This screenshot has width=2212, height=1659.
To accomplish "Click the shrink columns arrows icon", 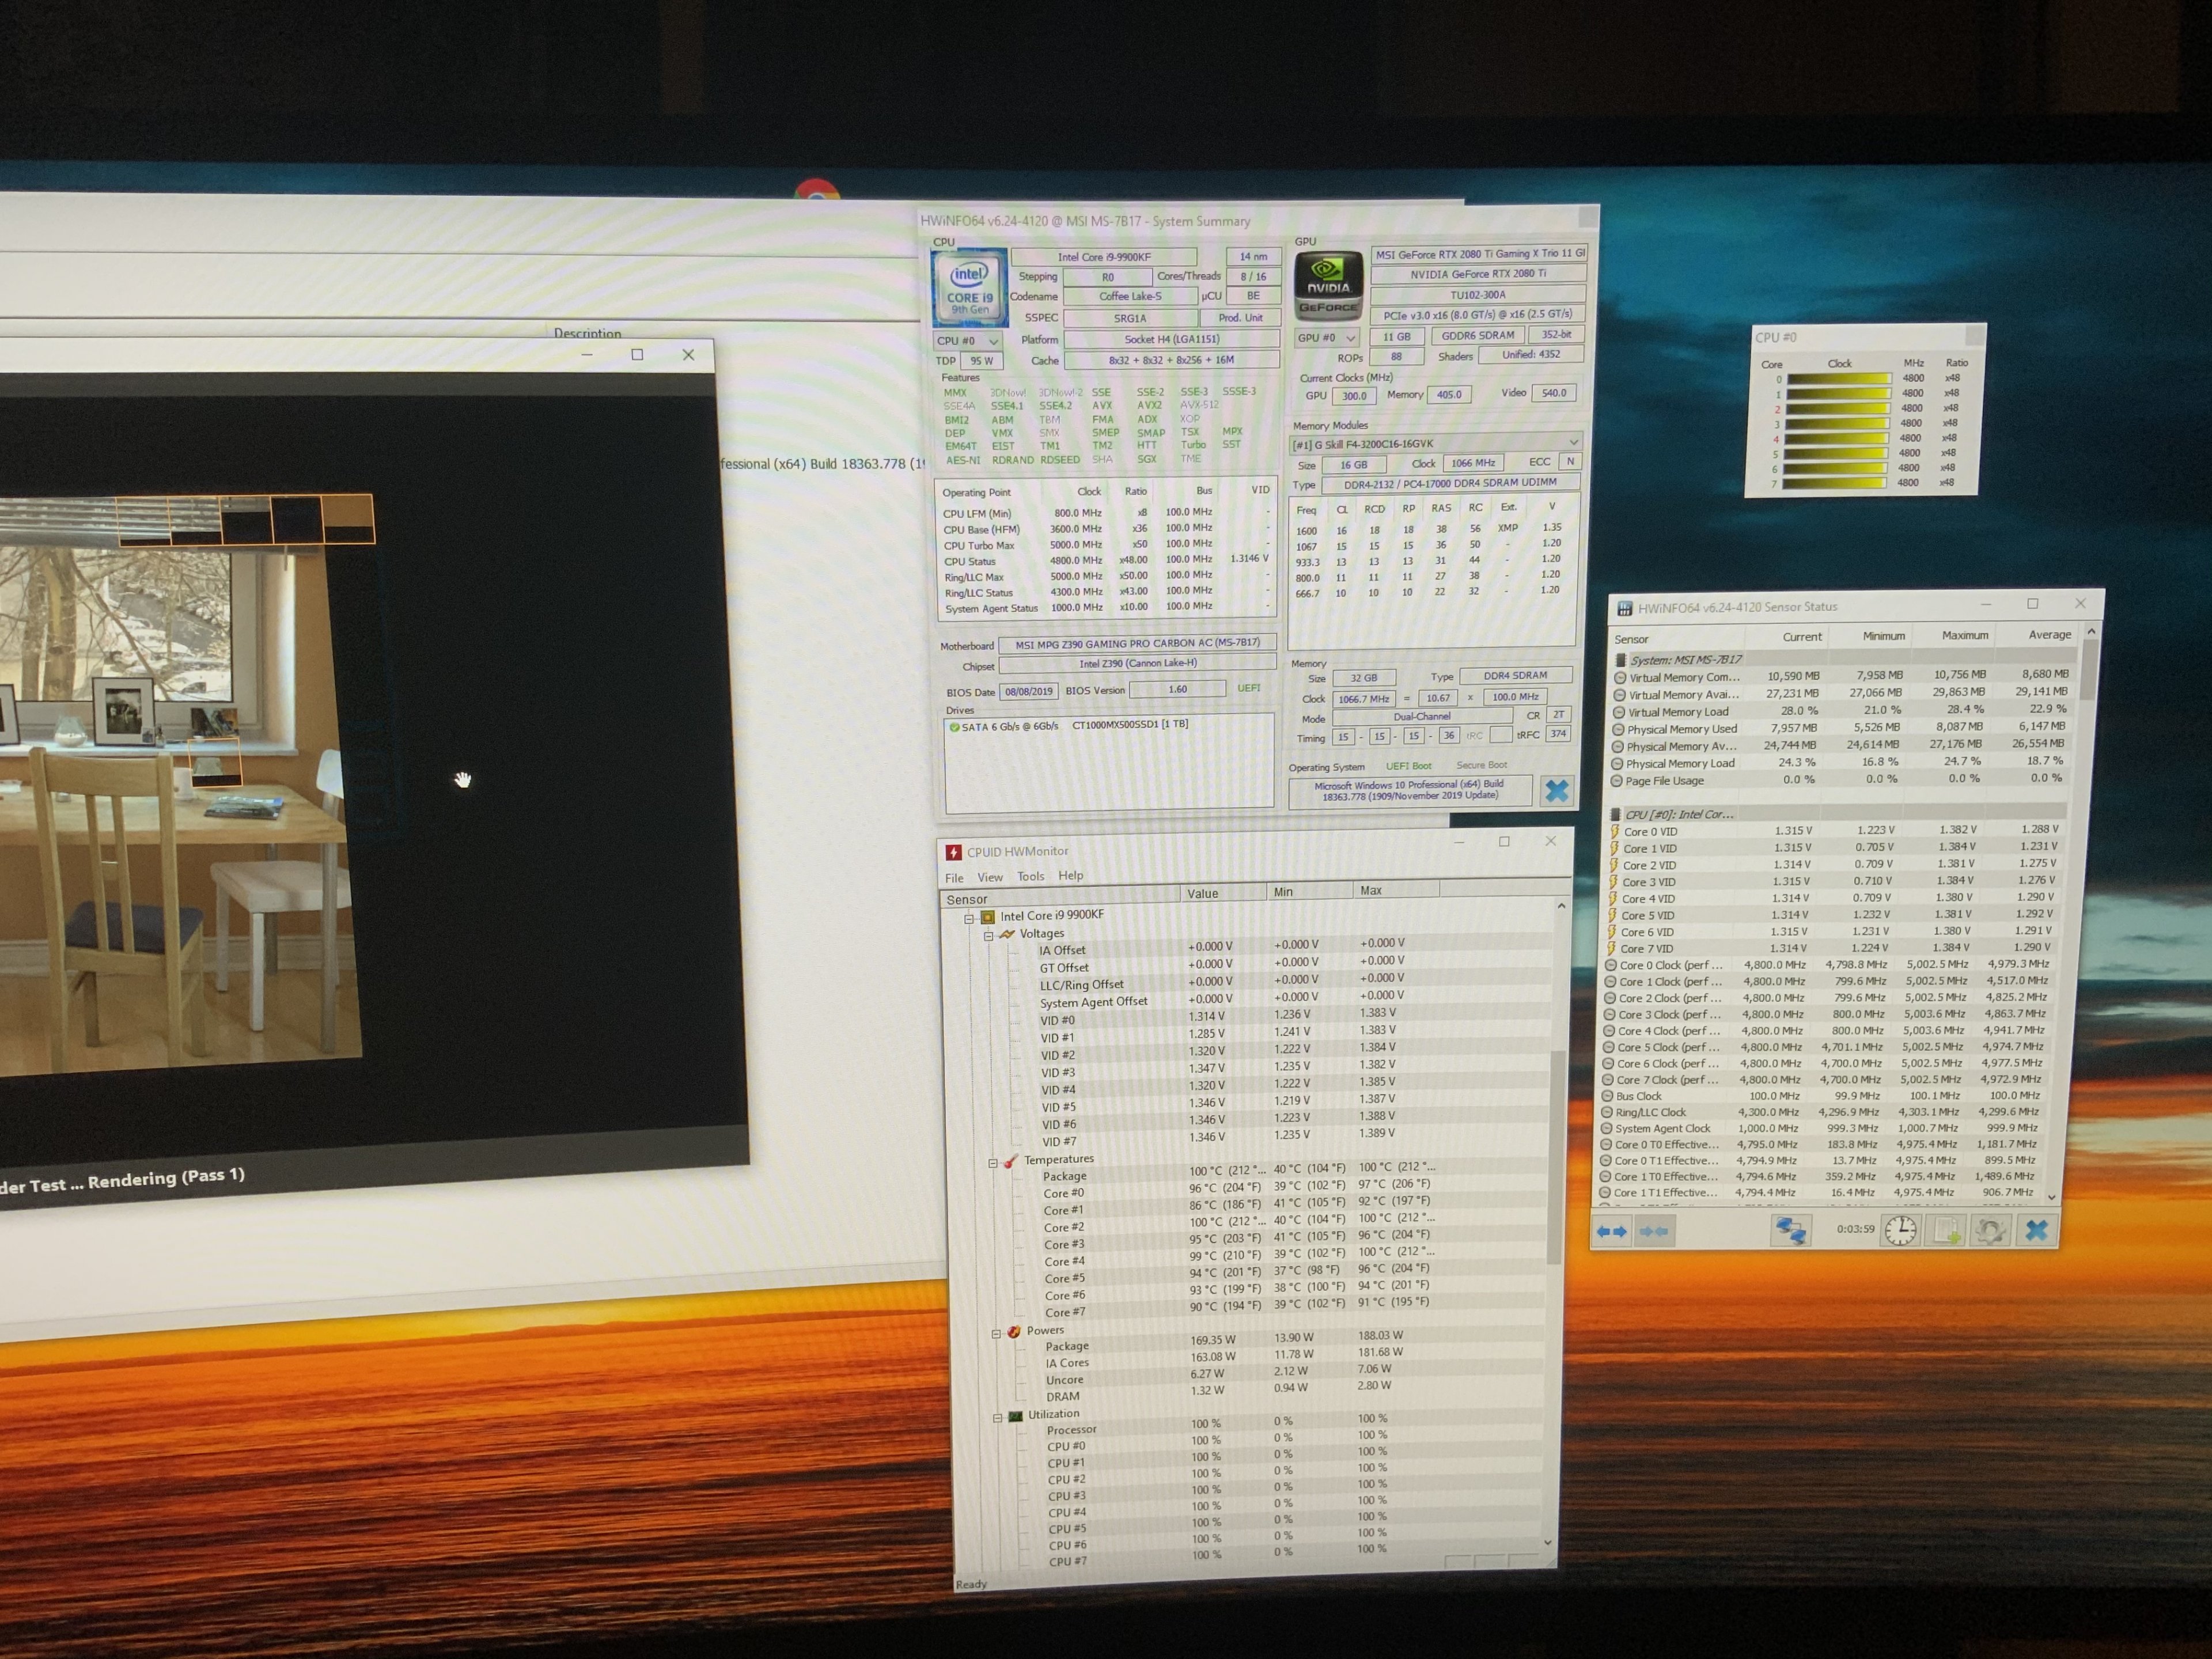I will pyautogui.click(x=1654, y=1231).
